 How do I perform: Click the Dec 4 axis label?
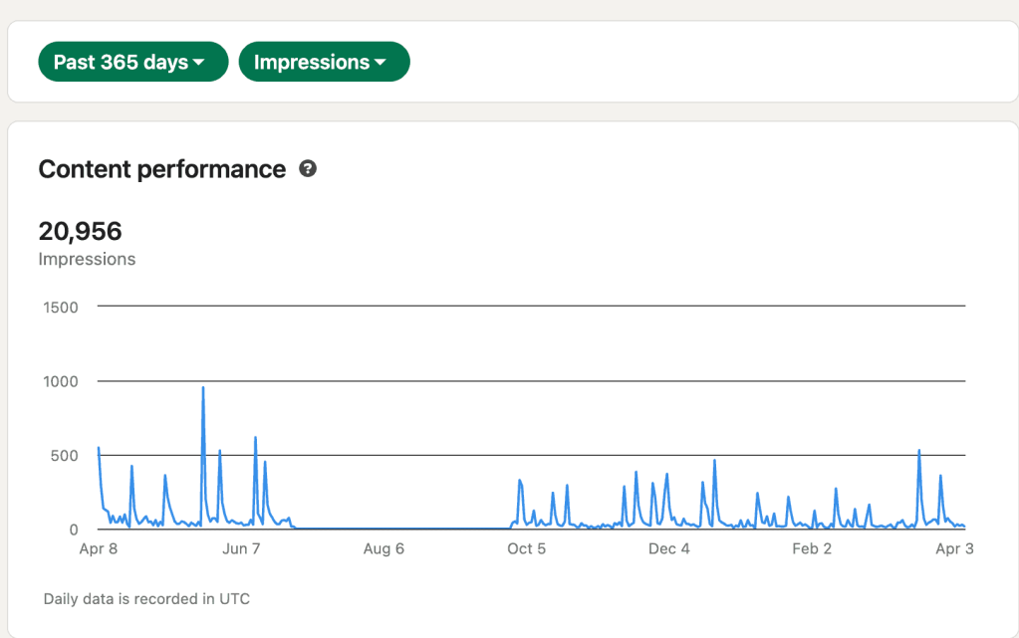tap(668, 548)
